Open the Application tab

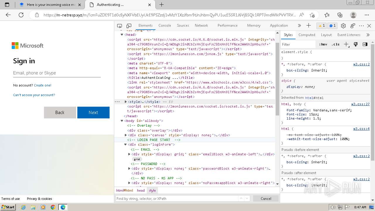(279, 25)
